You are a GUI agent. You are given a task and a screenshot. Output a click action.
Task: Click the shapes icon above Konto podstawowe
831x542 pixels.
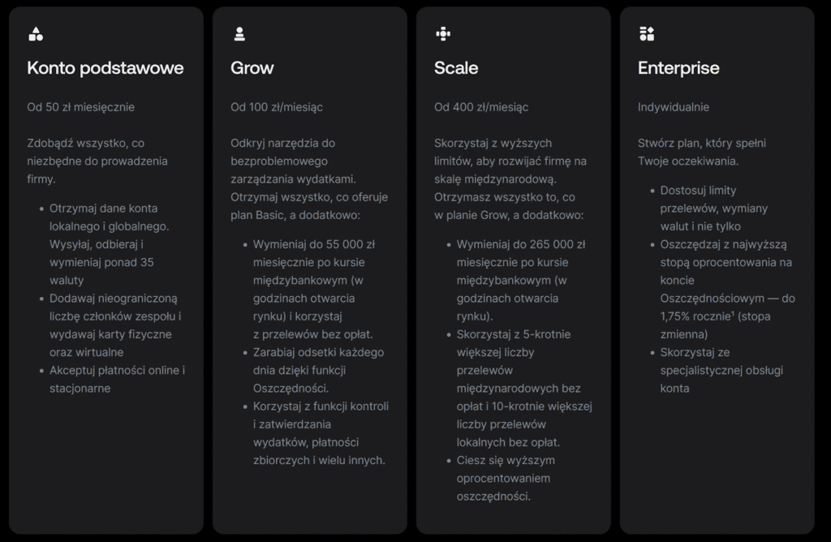pyautogui.click(x=36, y=34)
